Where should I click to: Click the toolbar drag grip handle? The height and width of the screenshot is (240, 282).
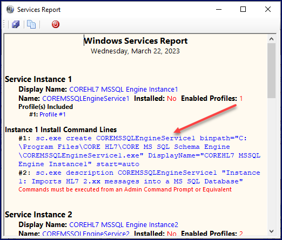point(4,24)
